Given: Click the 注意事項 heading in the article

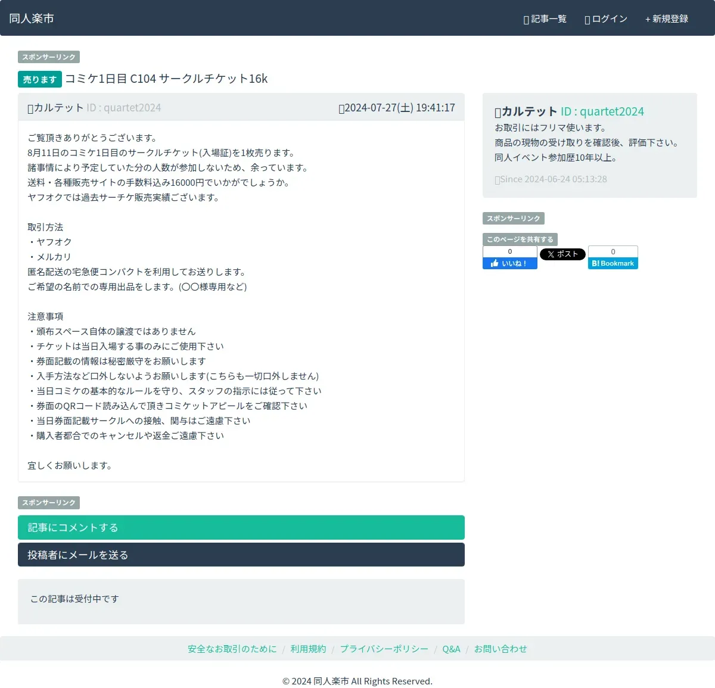Looking at the screenshot, I should [x=45, y=317].
